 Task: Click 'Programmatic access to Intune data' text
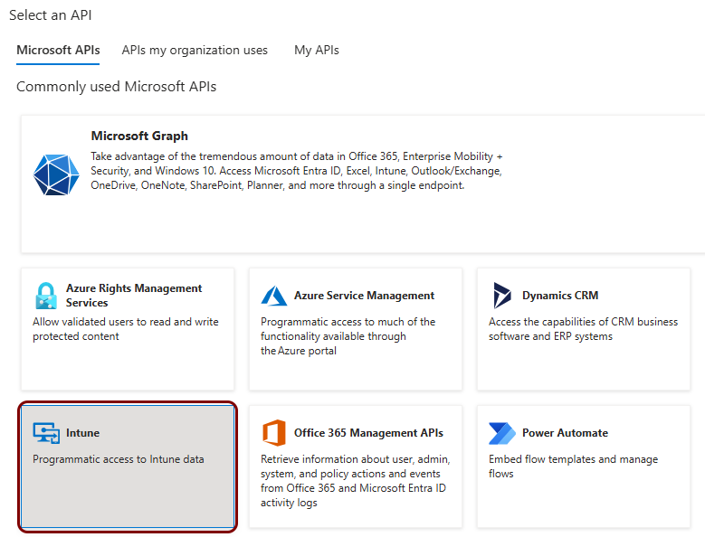tap(119, 459)
